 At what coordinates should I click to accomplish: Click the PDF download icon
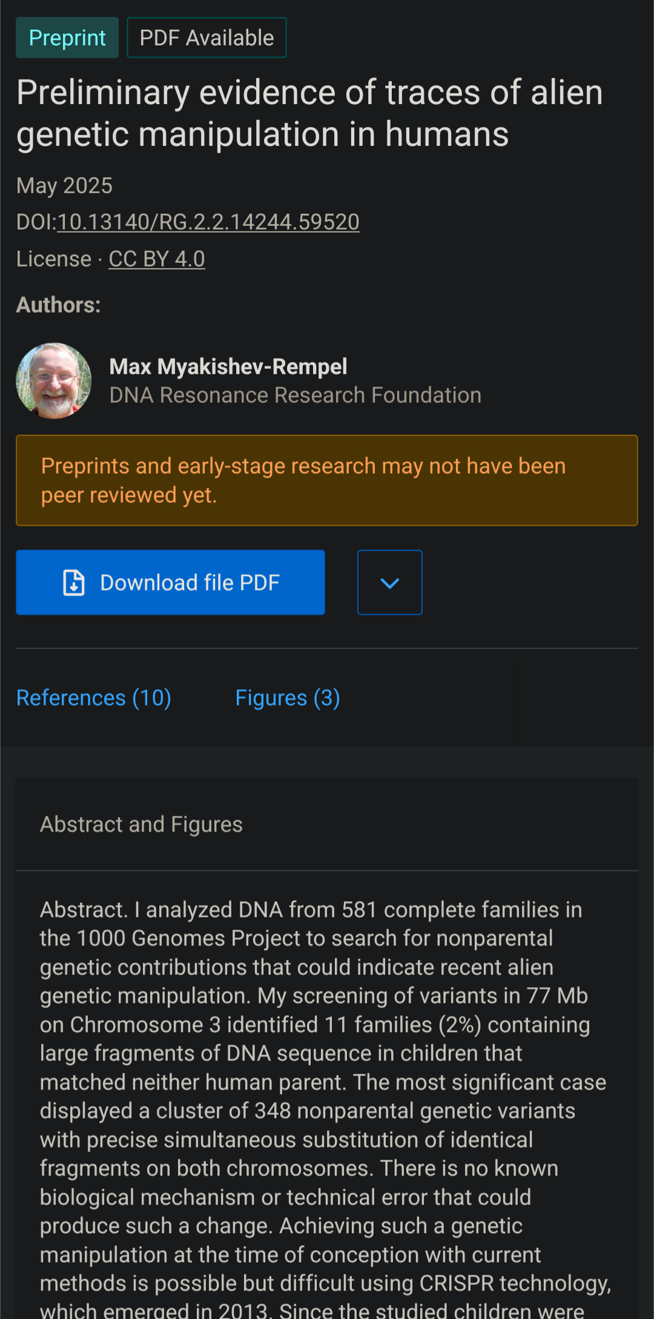tap(74, 583)
